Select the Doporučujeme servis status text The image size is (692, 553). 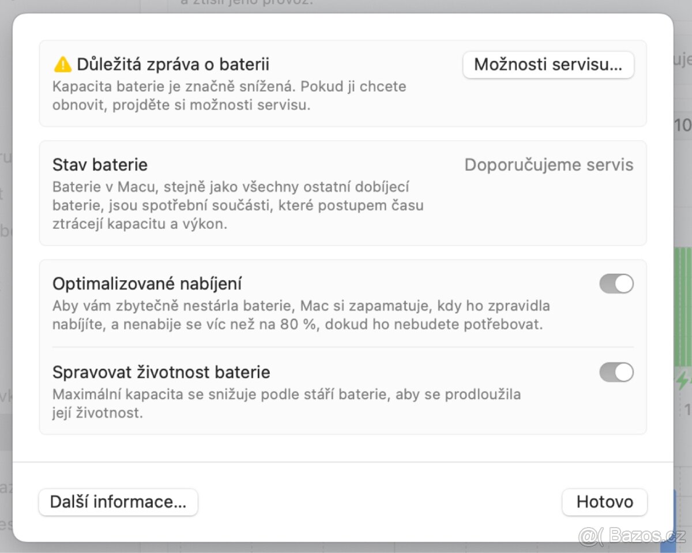click(x=548, y=165)
